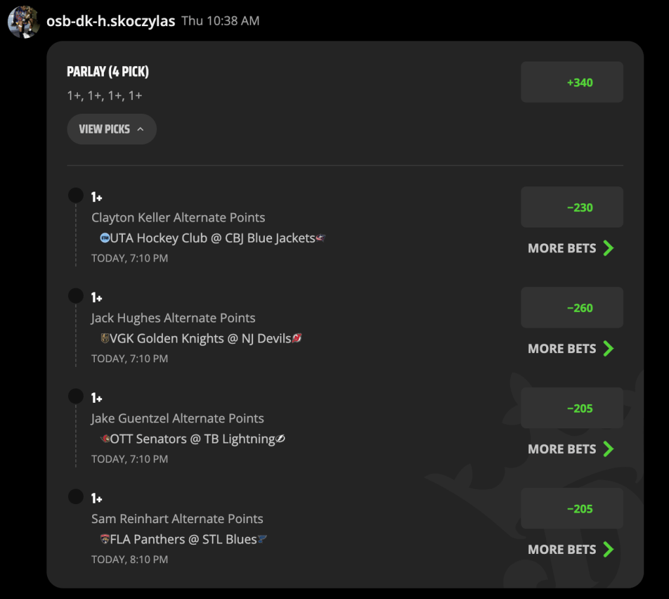Click the osb-dk-h.skoczylas profile avatar
669x599 pixels.
pos(24,22)
